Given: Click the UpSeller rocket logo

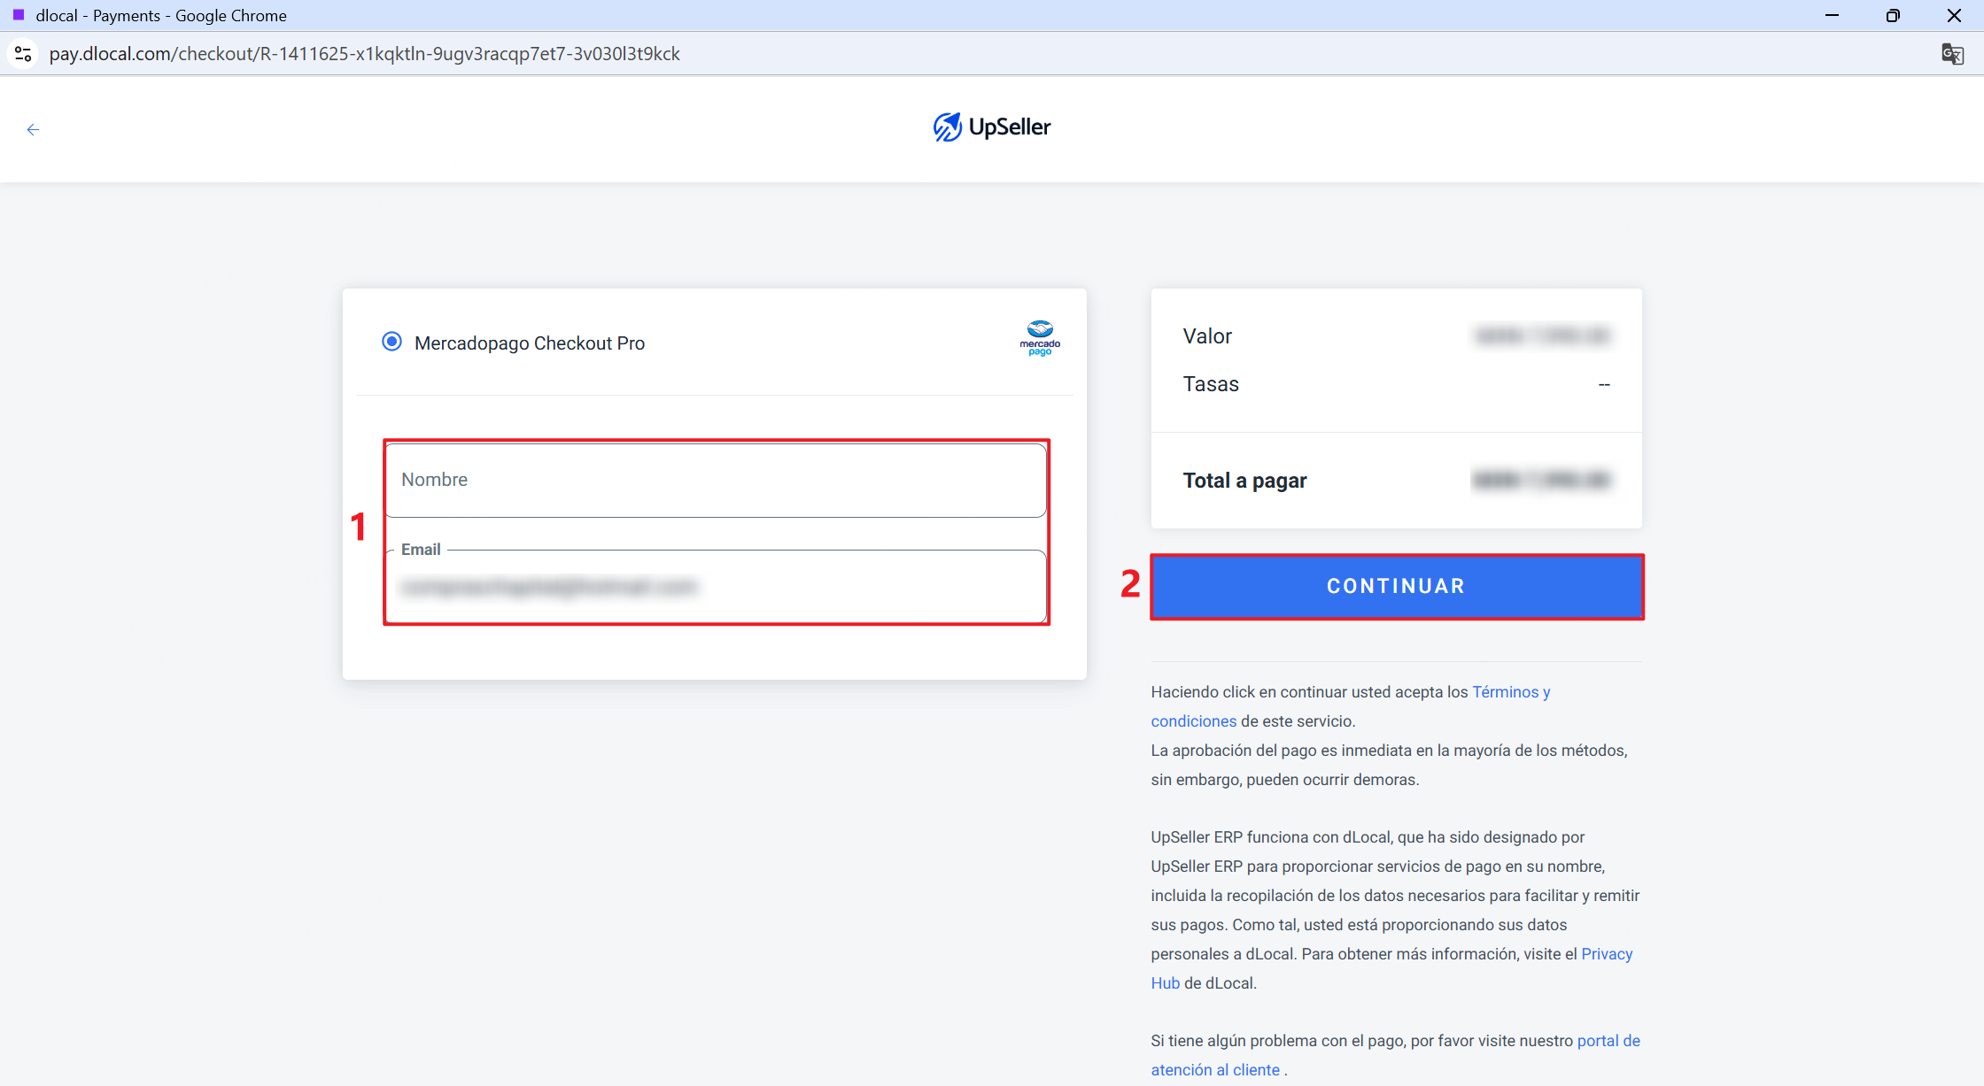Looking at the screenshot, I should pos(947,127).
